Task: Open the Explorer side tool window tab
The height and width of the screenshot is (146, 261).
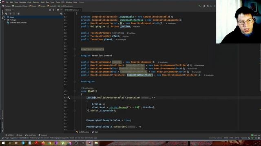Action: tap(2, 15)
